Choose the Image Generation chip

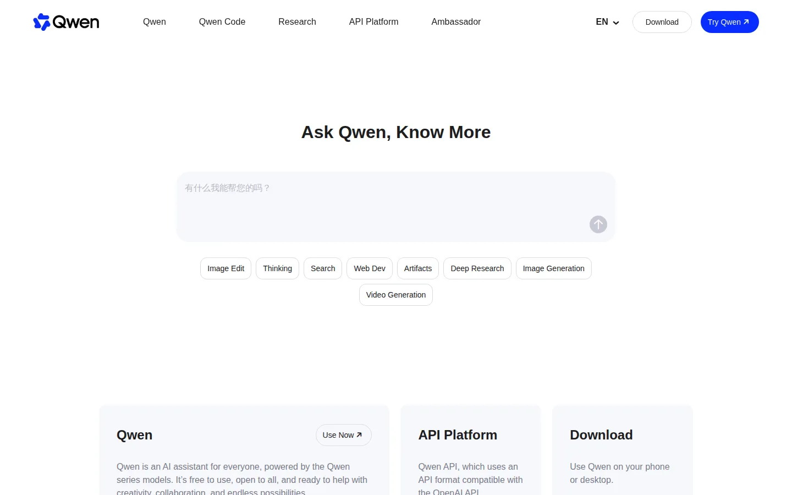point(554,268)
